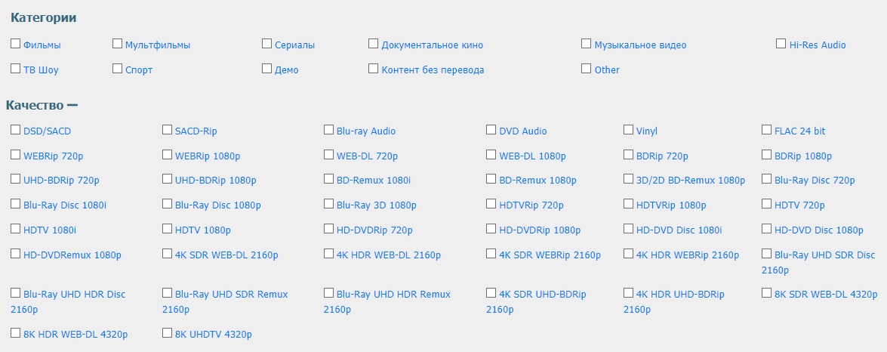The height and width of the screenshot is (352, 887).
Task: Toggle the ТВ Шоу checkbox
Action: (x=16, y=69)
